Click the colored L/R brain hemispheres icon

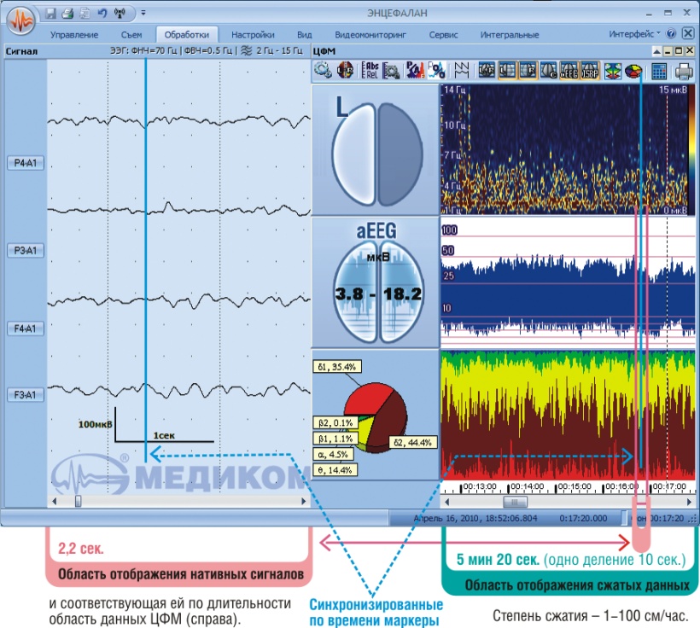click(x=345, y=70)
